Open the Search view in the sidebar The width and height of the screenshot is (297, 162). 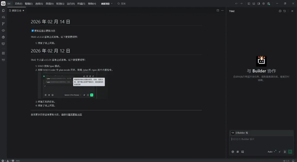click(x=3, y=17)
